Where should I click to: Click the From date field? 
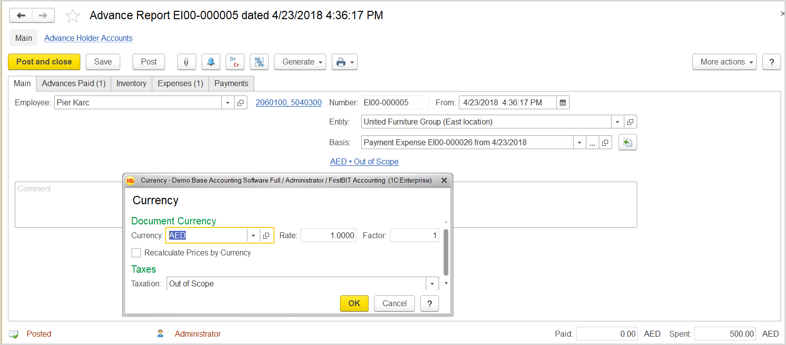(508, 102)
